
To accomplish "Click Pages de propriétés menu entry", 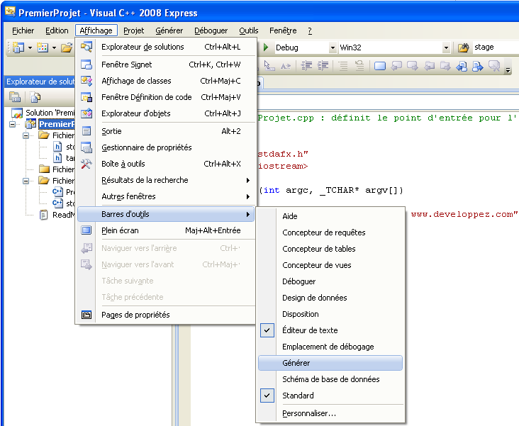I will coord(135,315).
